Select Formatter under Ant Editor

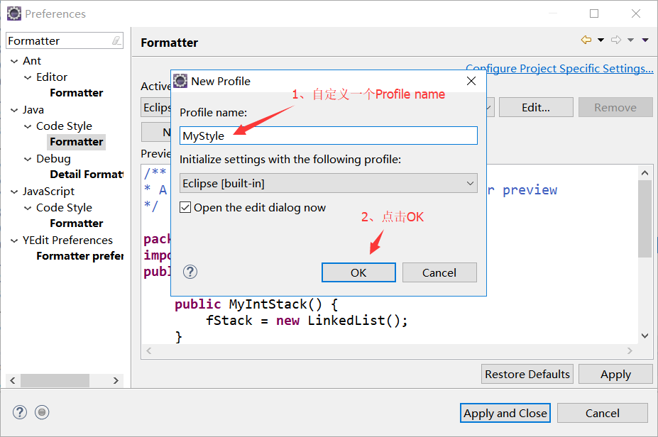[77, 93]
